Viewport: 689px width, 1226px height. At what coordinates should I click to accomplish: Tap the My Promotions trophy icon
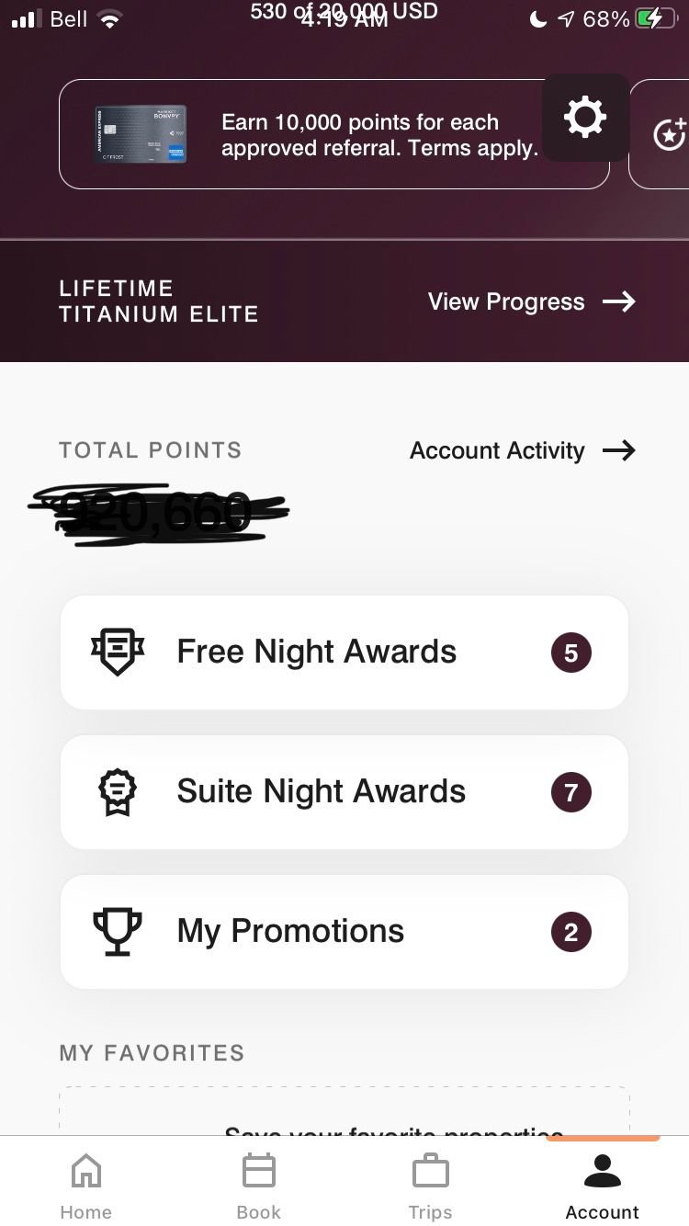pos(118,932)
